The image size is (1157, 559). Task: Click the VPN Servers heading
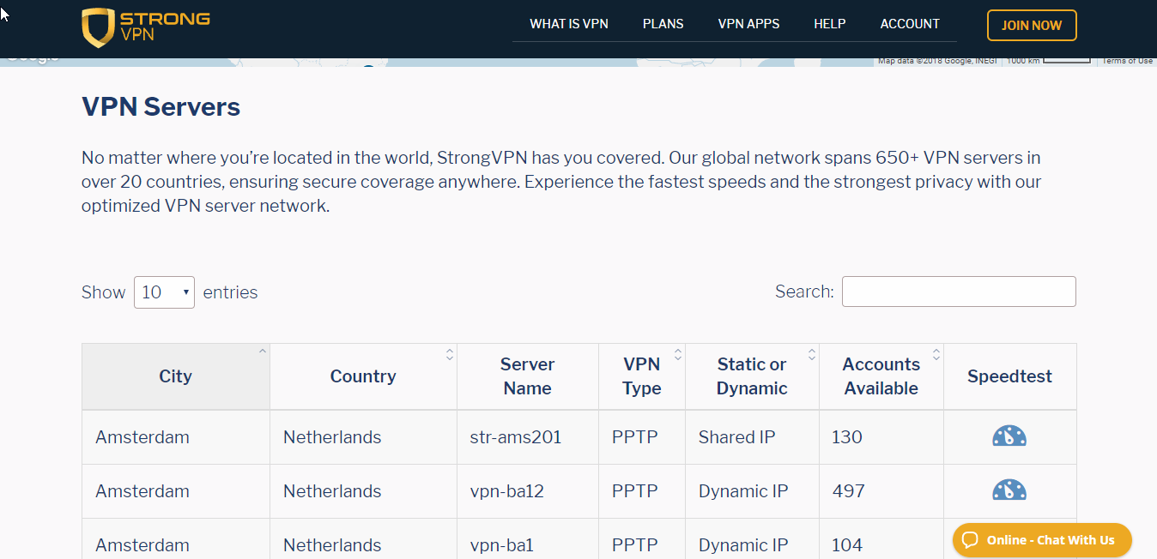point(161,107)
